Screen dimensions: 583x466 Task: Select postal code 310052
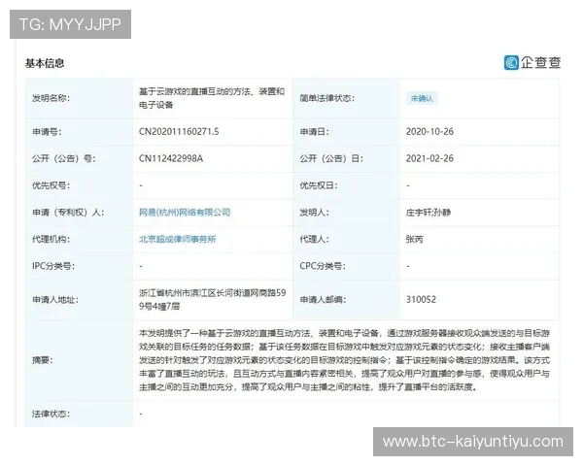click(x=421, y=300)
